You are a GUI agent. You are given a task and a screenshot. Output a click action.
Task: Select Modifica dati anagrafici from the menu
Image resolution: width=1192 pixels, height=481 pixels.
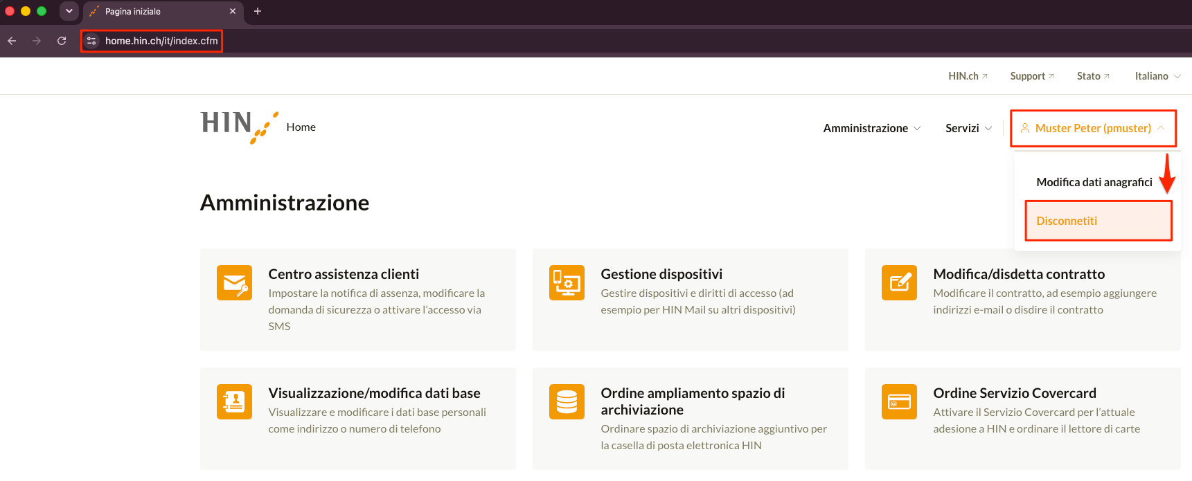pos(1094,182)
